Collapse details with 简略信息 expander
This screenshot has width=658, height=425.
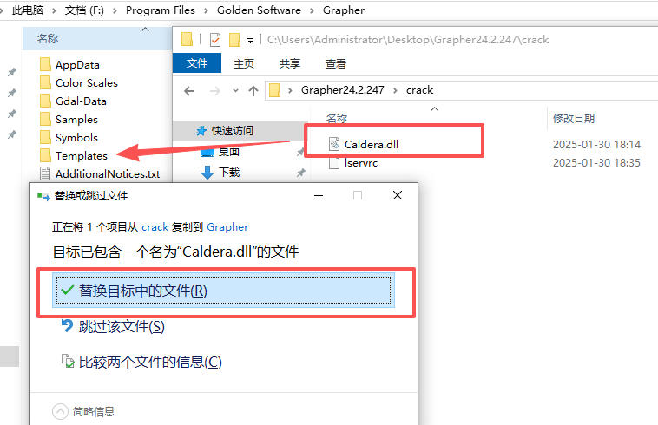(83, 412)
